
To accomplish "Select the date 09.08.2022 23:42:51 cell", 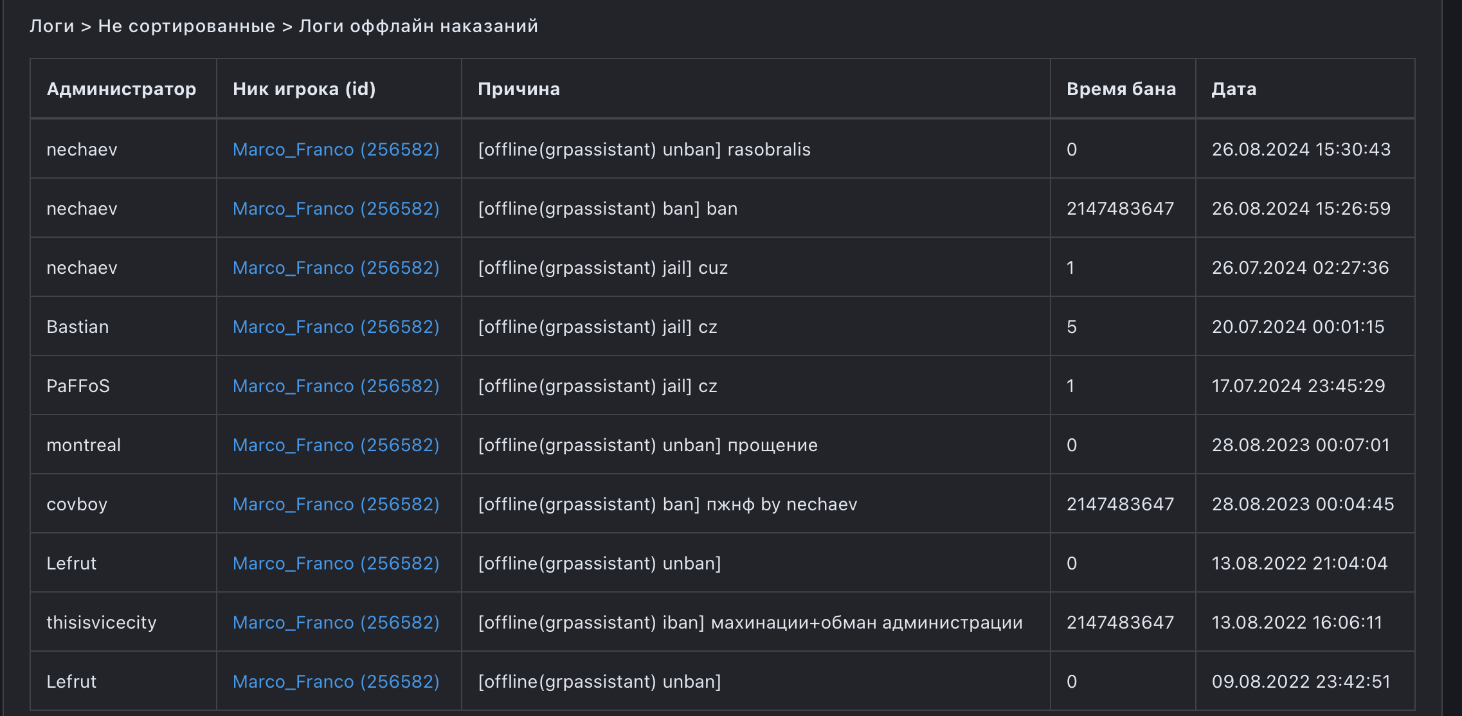I will (1301, 682).
